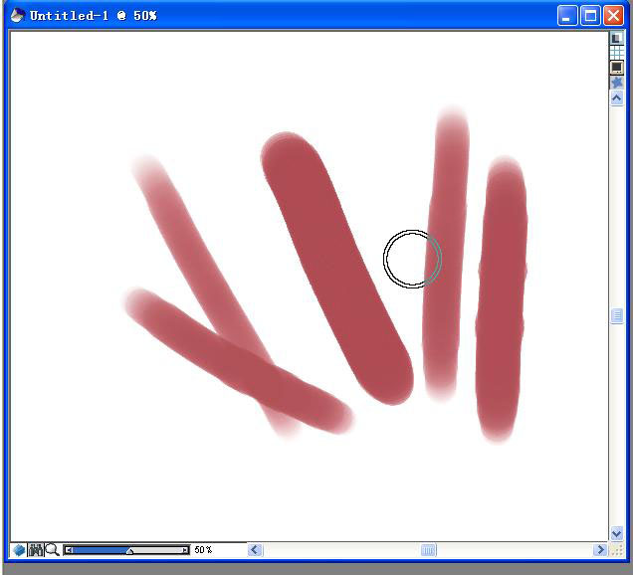Click the zoom slider right arrow

coord(185,550)
